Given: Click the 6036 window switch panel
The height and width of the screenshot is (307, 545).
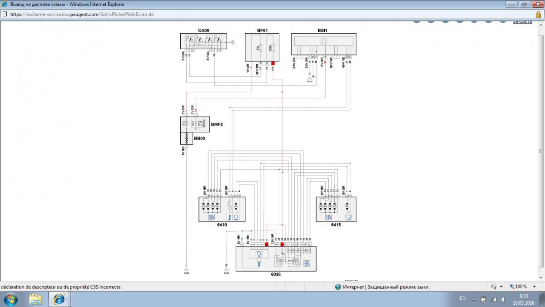Looking at the screenshot, I should [x=276, y=259].
